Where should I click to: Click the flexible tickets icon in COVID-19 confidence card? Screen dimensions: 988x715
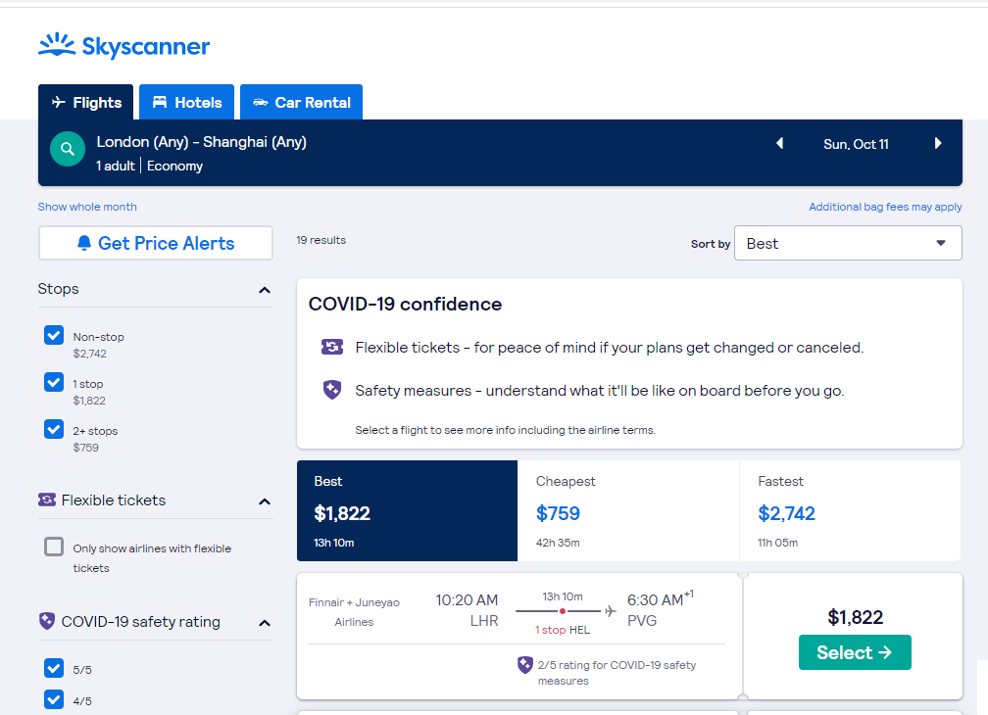(x=332, y=347)
